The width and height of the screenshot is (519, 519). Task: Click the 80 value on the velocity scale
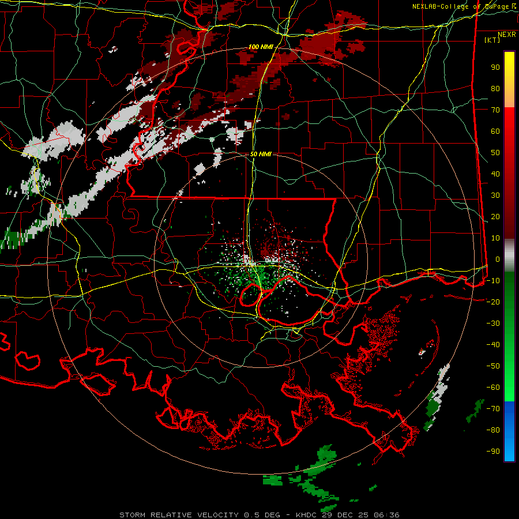click(x=495, y=88)
